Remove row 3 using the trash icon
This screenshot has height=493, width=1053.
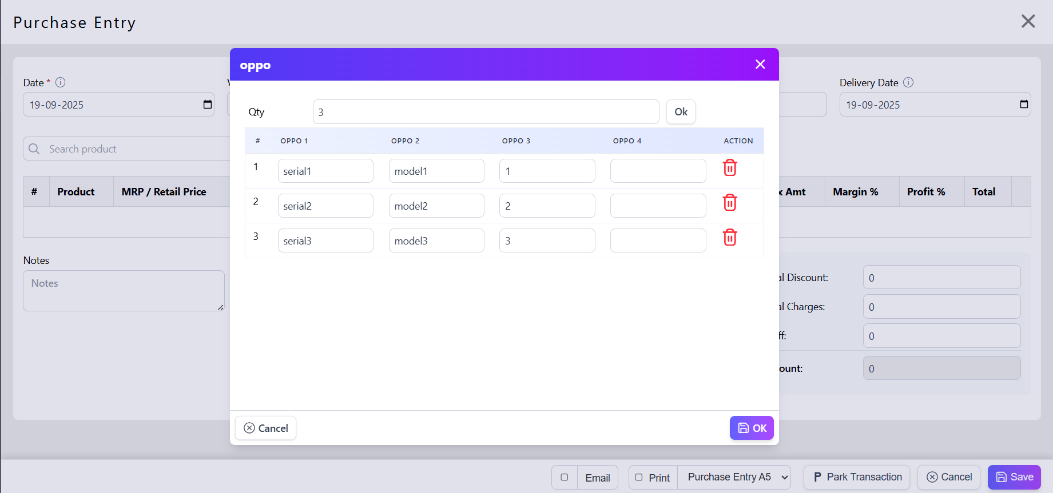(730, 238)
